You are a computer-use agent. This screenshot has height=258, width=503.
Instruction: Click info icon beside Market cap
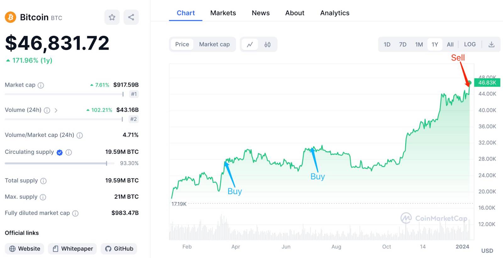(41, 85)
